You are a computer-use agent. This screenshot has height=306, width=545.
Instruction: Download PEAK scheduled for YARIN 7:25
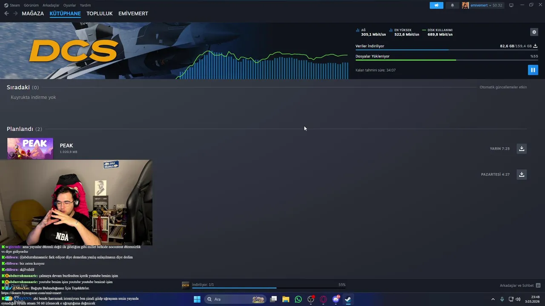[522, 148]
